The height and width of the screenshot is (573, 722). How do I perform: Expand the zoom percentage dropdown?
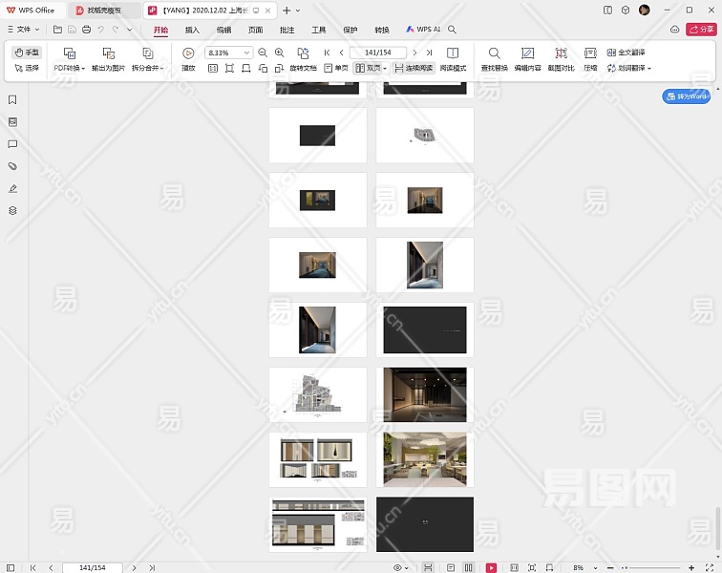point(247,53)
